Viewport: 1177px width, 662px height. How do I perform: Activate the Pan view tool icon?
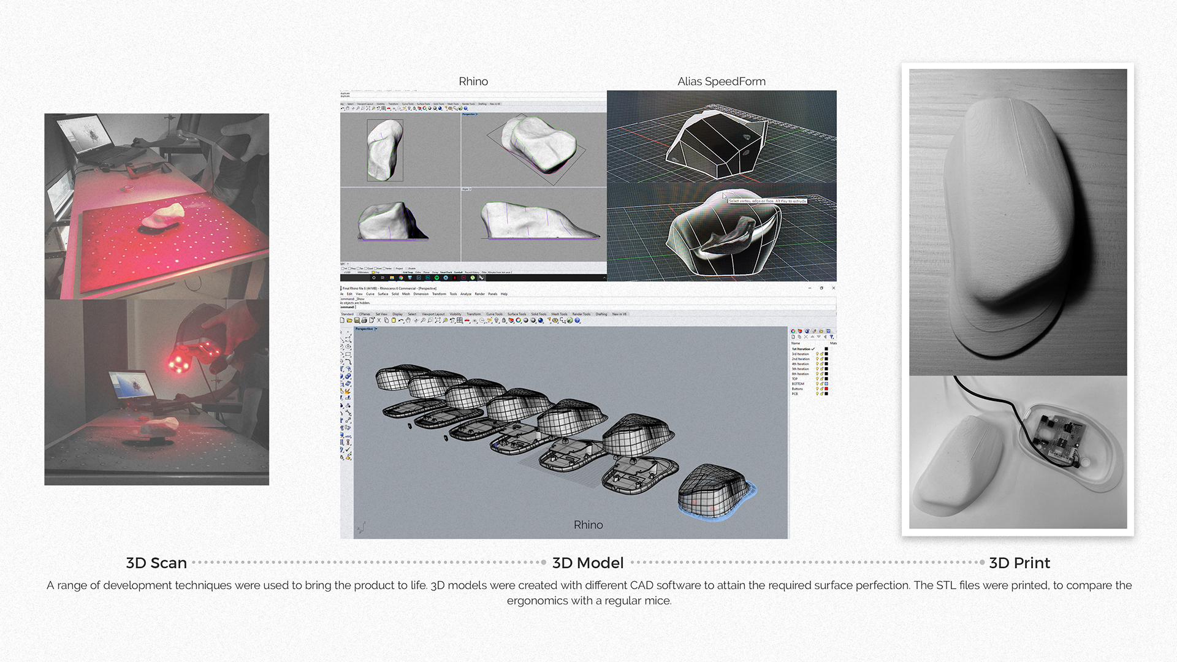pyautogui.click(x=408, y=320)
